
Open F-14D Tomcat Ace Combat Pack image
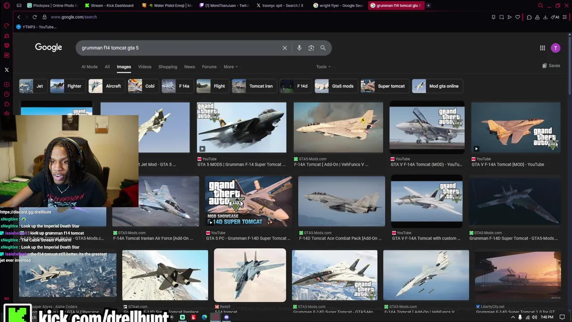point(341,201)
